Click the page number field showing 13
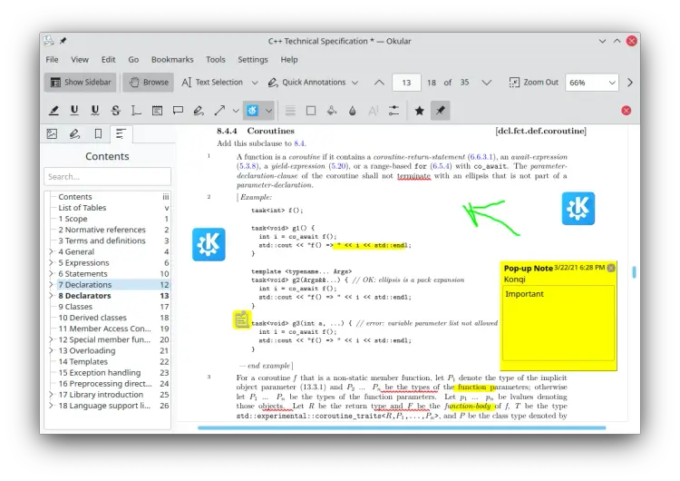The image size is (680, 481). tap(406, 83)
